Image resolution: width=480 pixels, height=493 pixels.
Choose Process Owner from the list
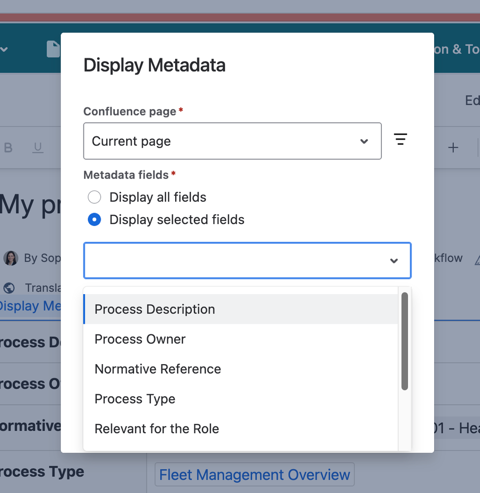pos(240,339)
